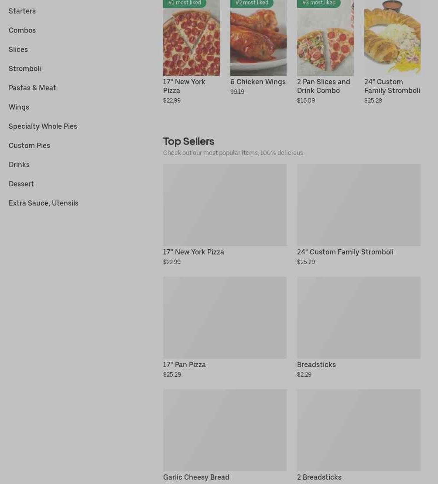Open the Drinks category
438x484 pixels.
[19, 165]
